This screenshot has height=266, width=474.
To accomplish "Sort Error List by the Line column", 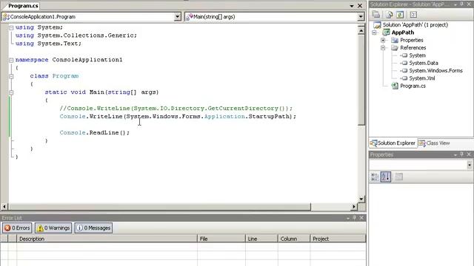I will (x=261, y=239).
